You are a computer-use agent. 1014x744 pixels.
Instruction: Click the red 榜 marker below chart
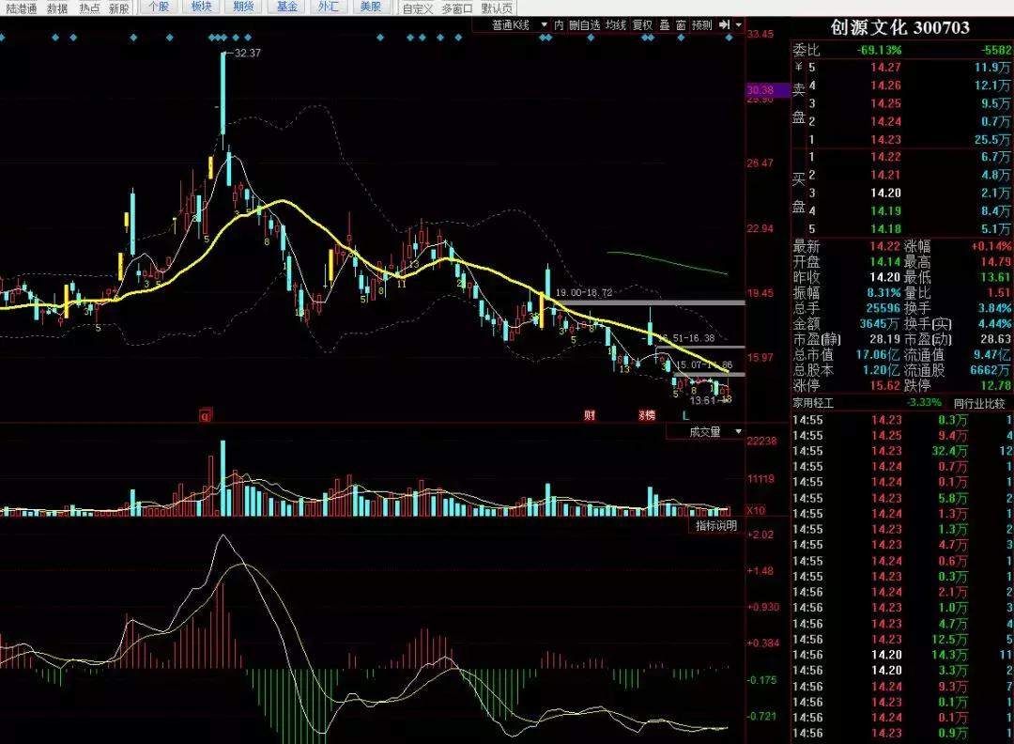pos(647,414)
